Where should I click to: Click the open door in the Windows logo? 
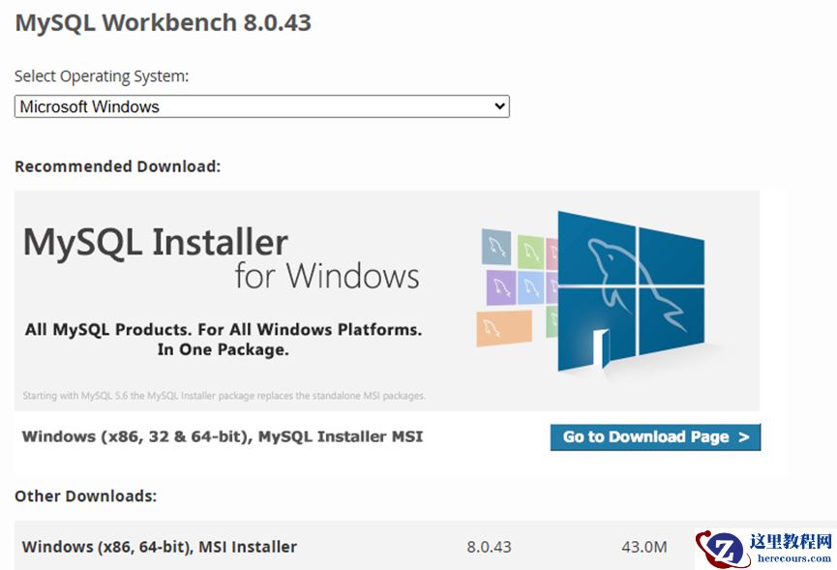[601, 346]
